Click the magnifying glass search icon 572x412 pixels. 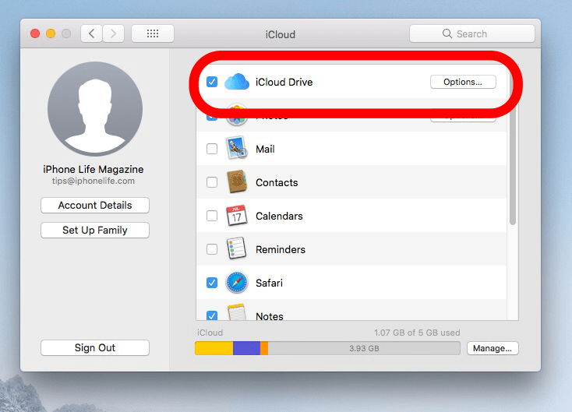pos(447,33)
